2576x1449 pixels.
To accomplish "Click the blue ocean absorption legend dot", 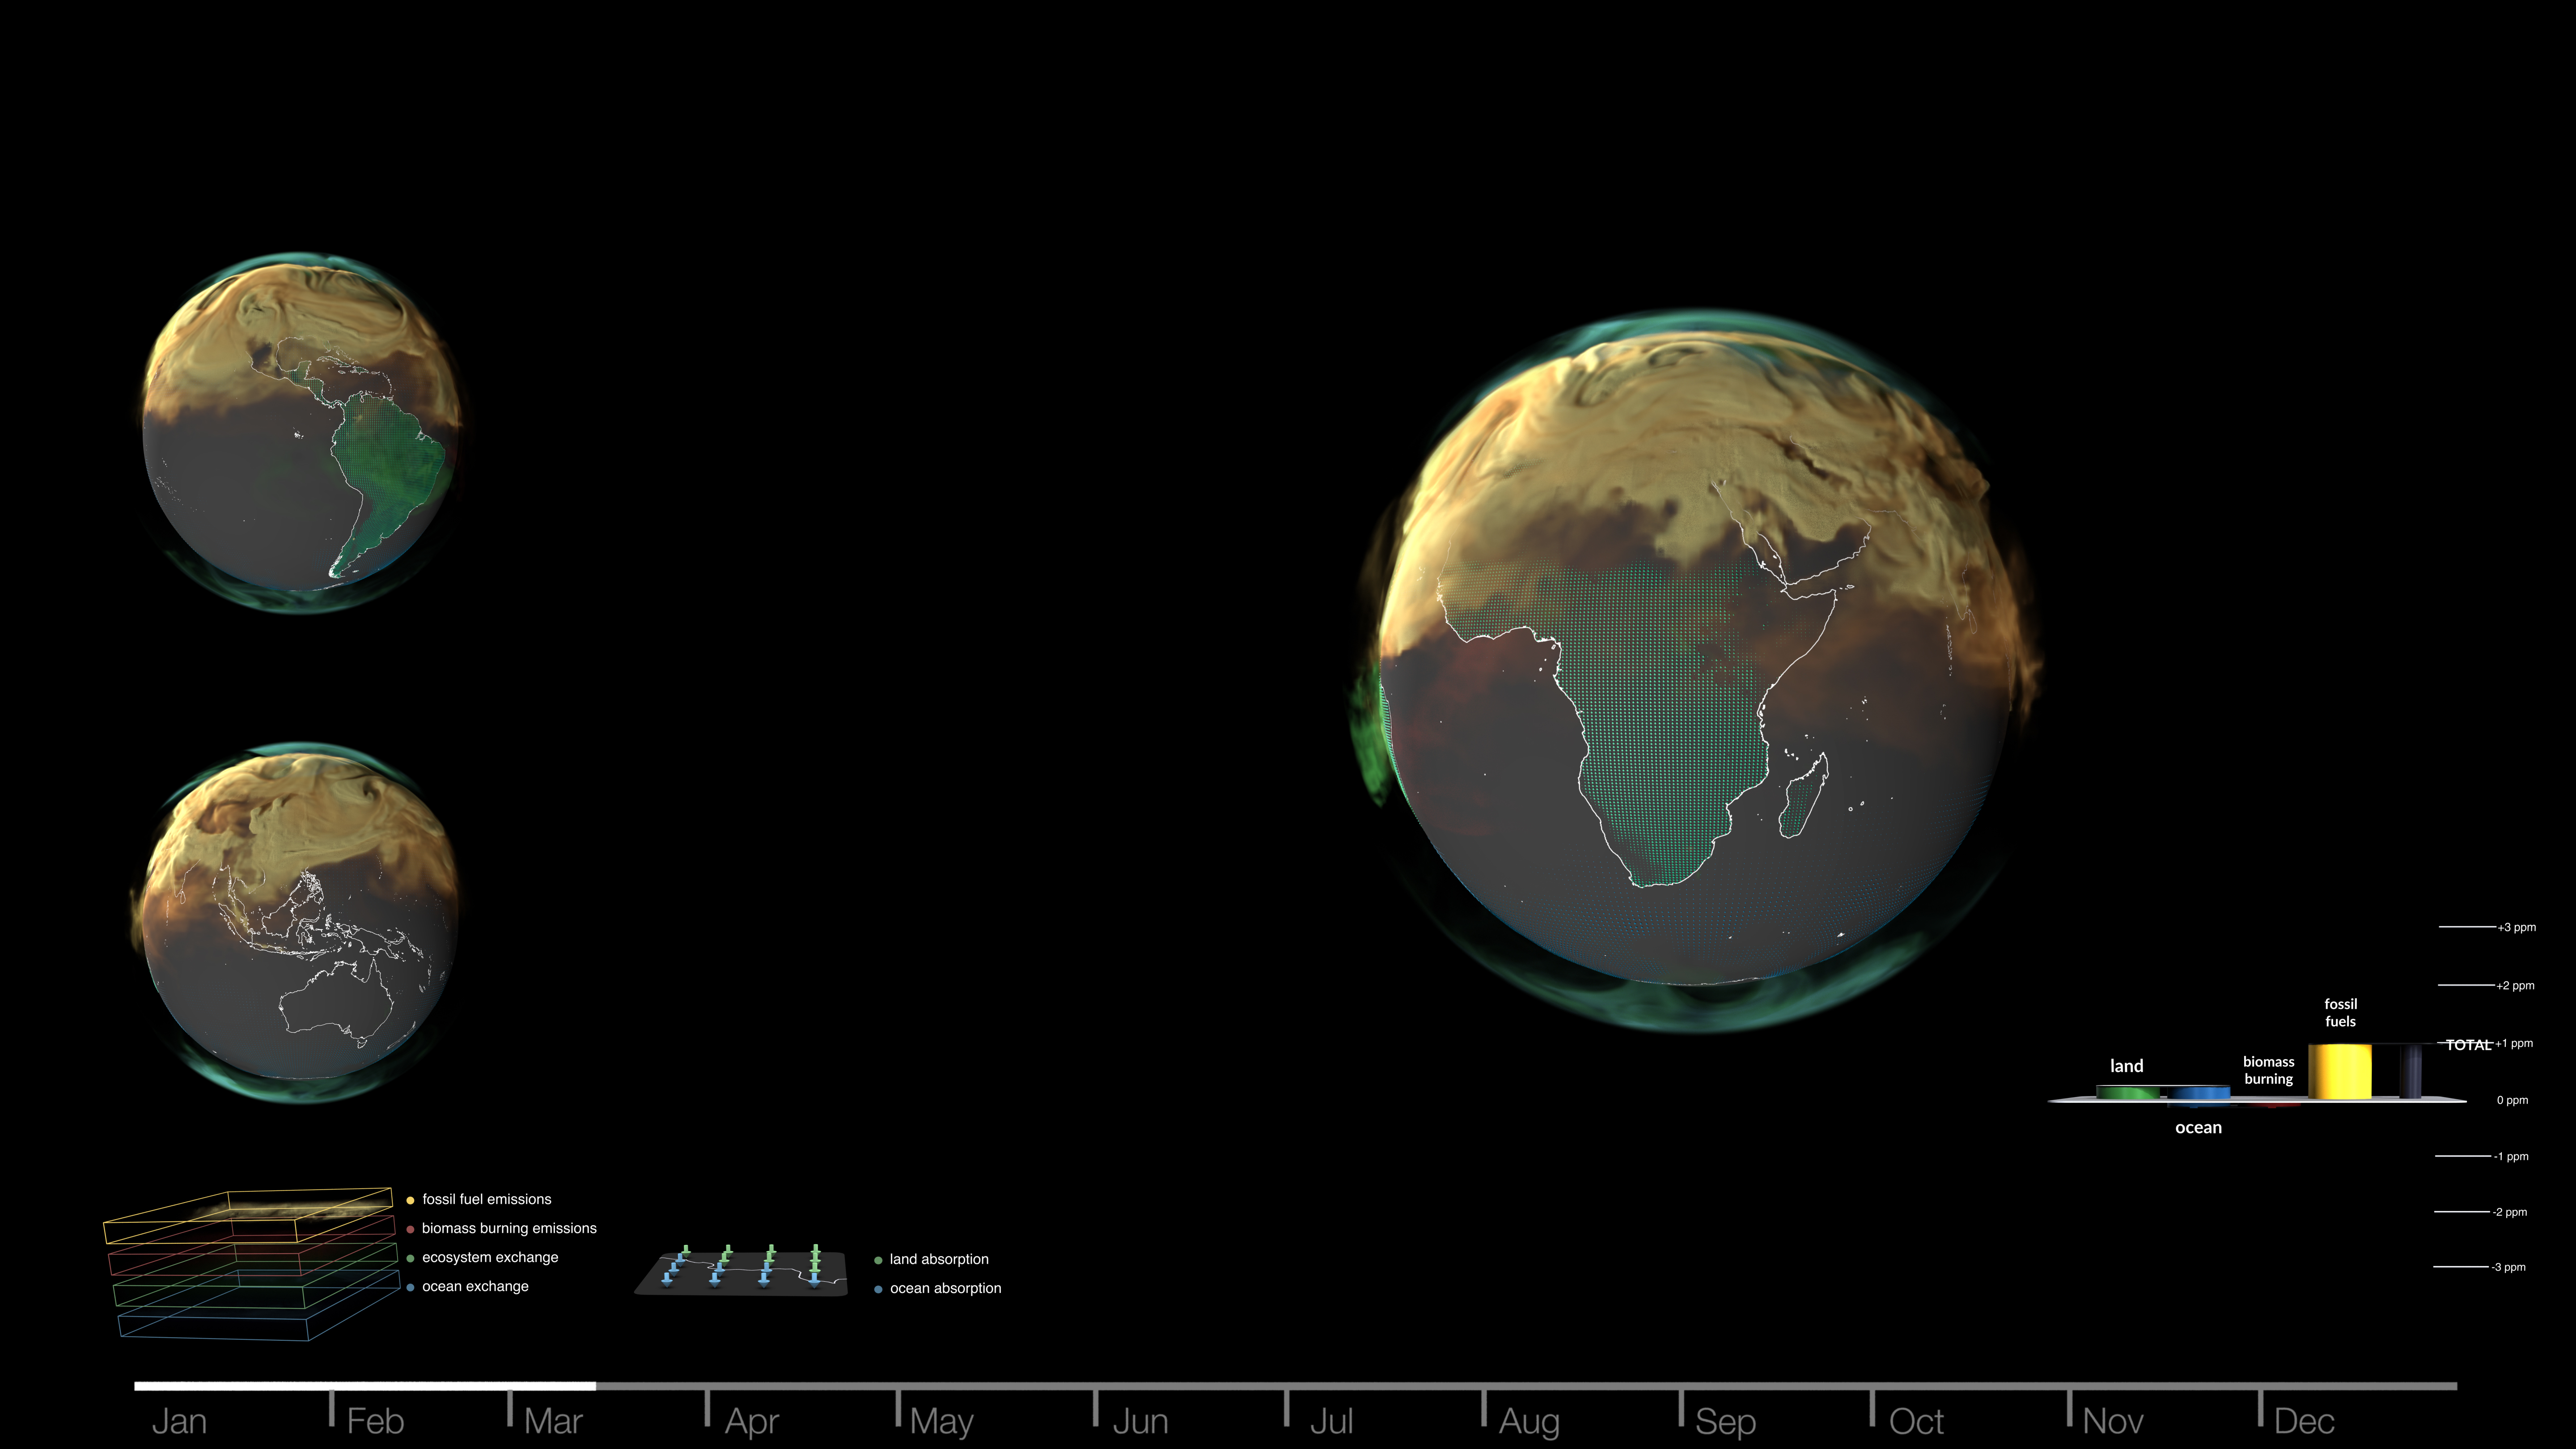I will coord(878,1289).
